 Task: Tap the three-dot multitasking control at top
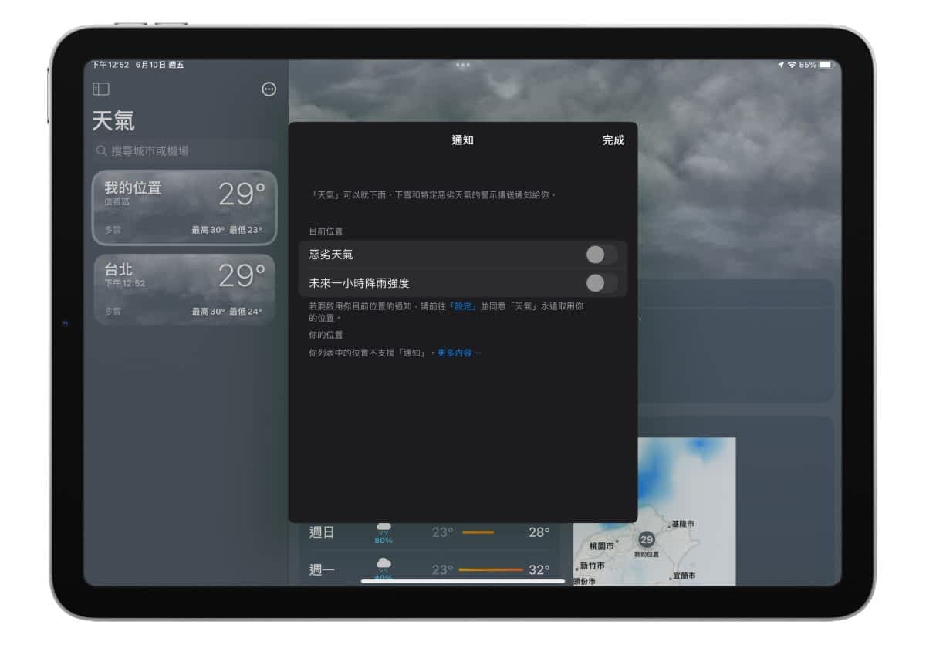[463, 65]
